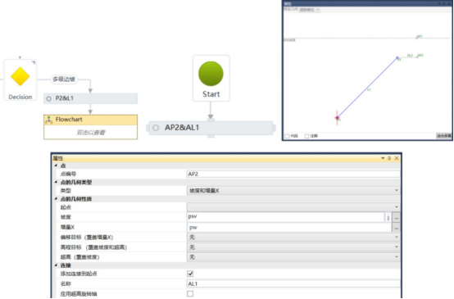Click the red crosshair origin point P1 in preview
This screenshot has width=454, height=299.
tap(337, 118)
